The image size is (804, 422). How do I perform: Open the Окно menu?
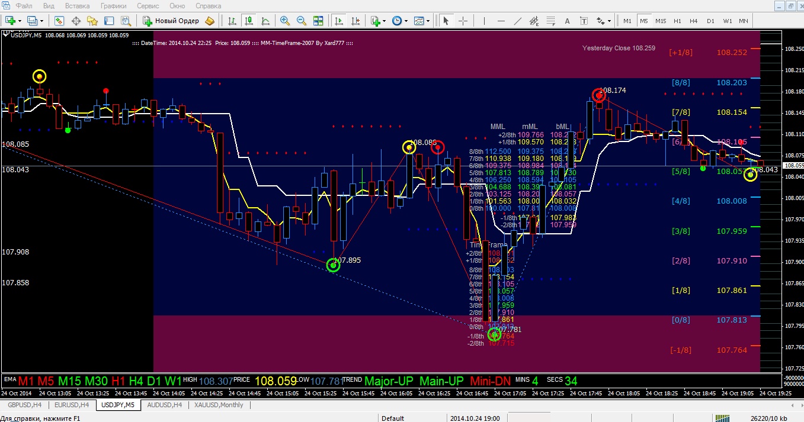tap(177, 6)
